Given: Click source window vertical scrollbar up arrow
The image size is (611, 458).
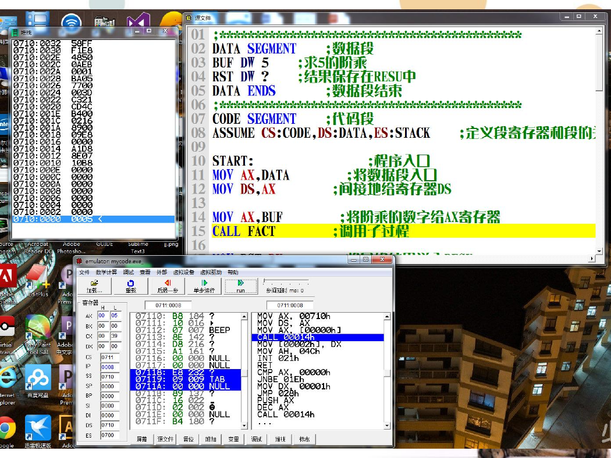Looking at the screenshot, I should click(x=599, y=31).
